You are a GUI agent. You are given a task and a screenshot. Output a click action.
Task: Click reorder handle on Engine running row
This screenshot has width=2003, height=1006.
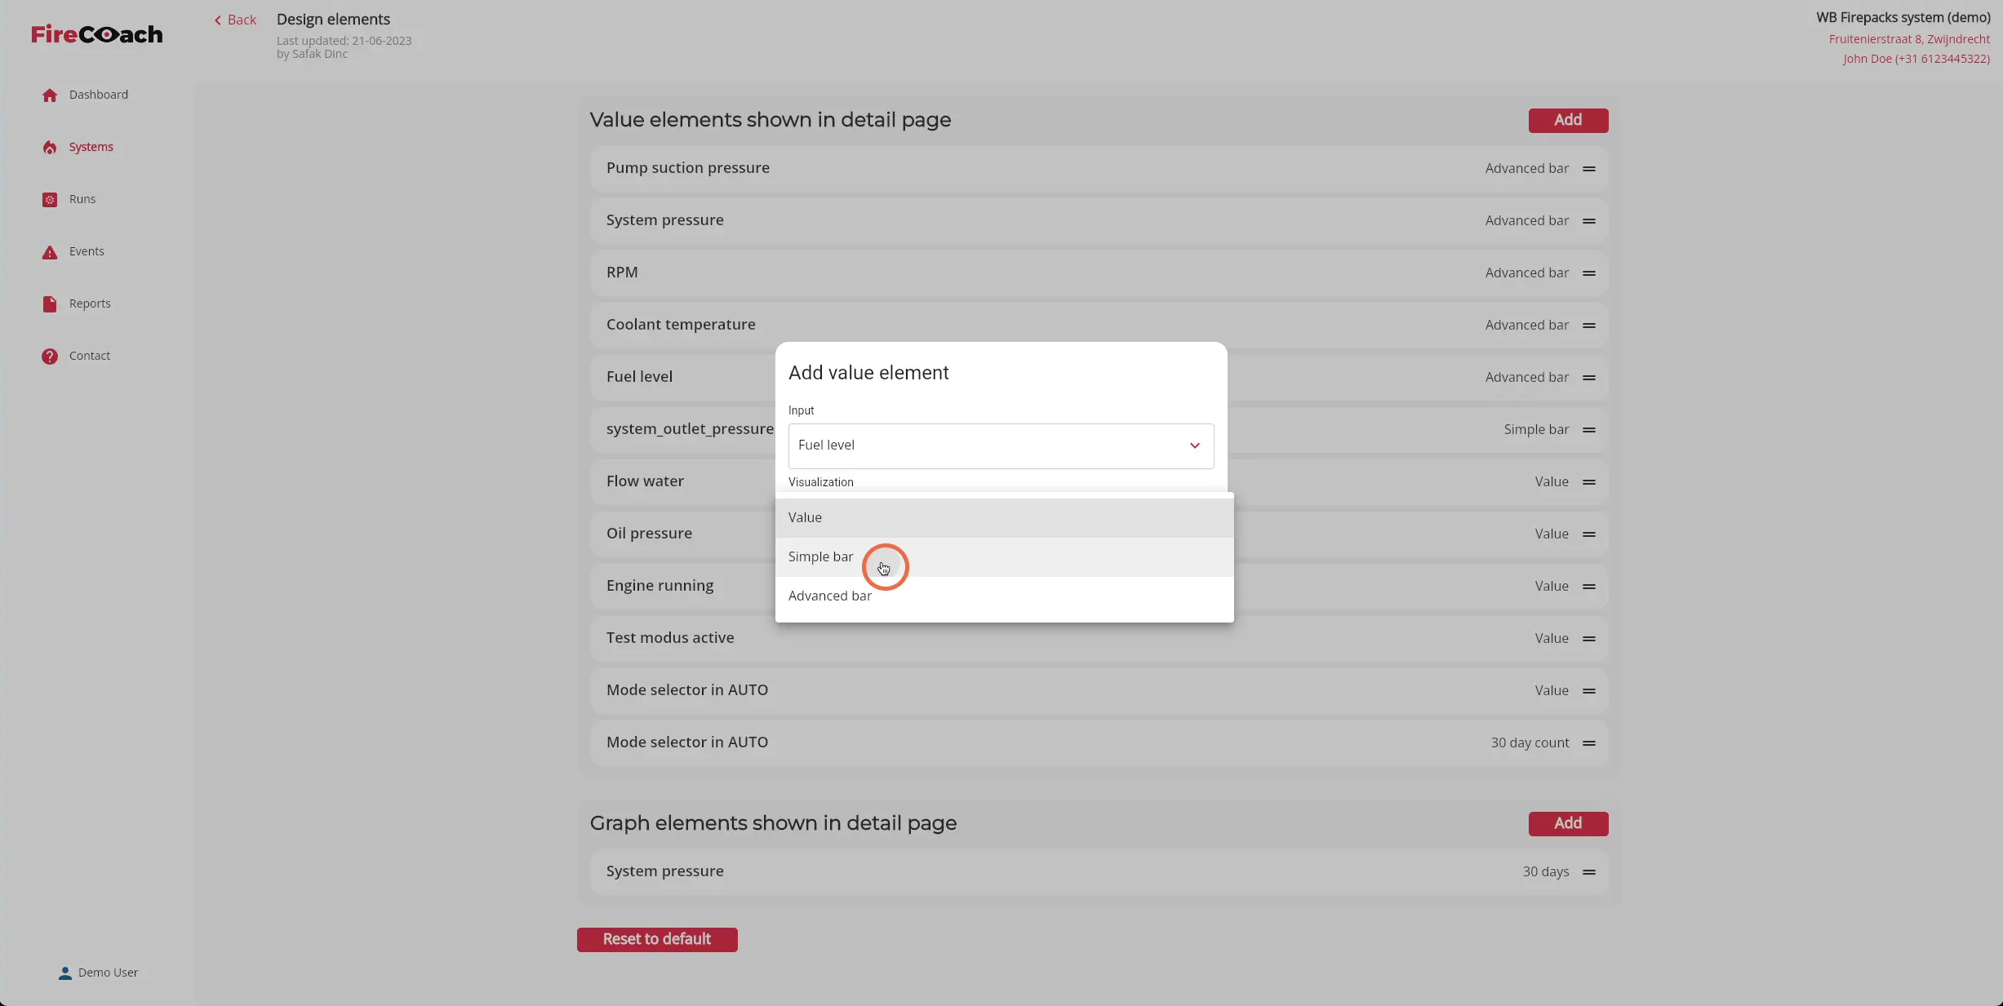click(x=1589, y=587)
